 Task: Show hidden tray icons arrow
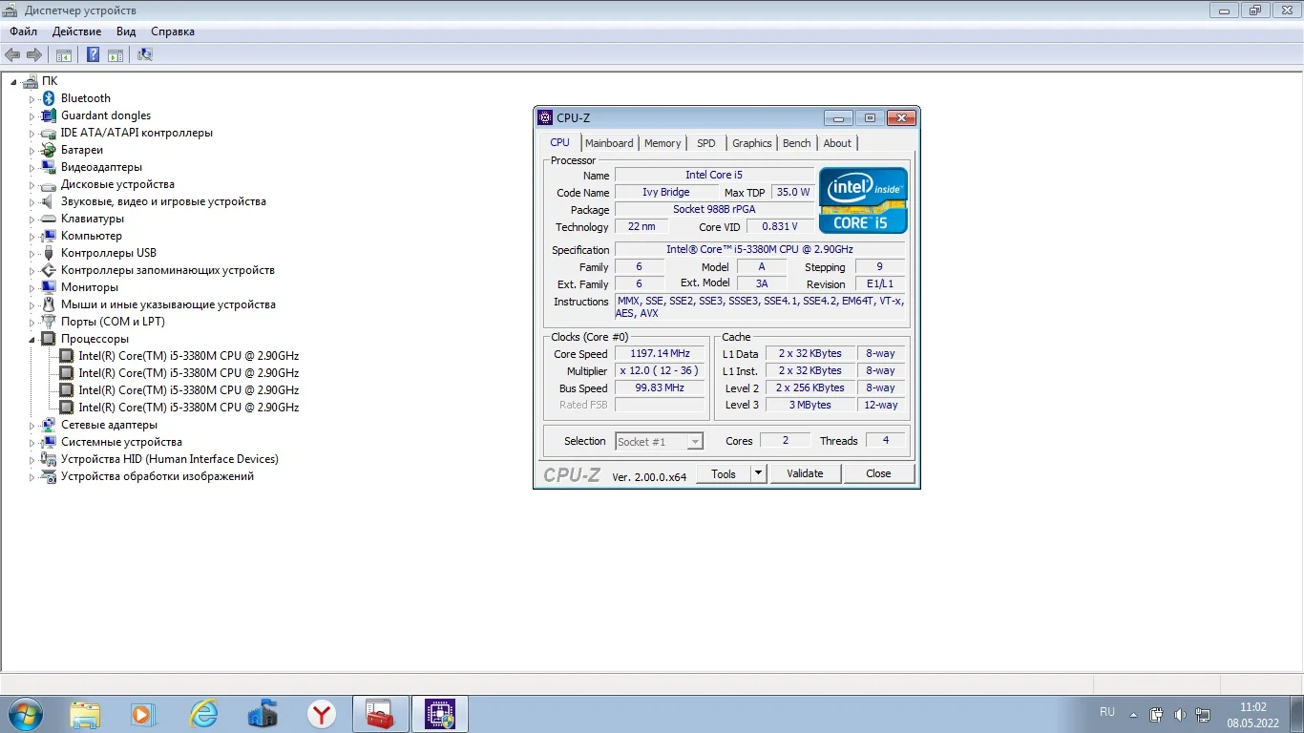click(x=1133, y=715)
